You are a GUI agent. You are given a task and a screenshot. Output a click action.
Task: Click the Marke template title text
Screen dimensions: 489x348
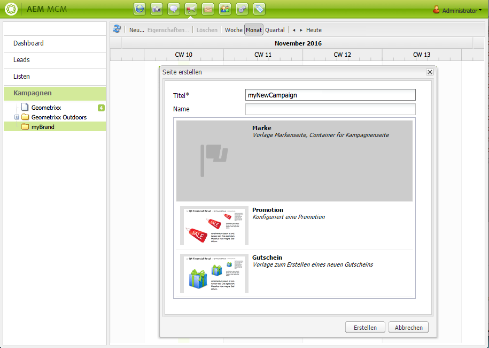tap(262, 128)
